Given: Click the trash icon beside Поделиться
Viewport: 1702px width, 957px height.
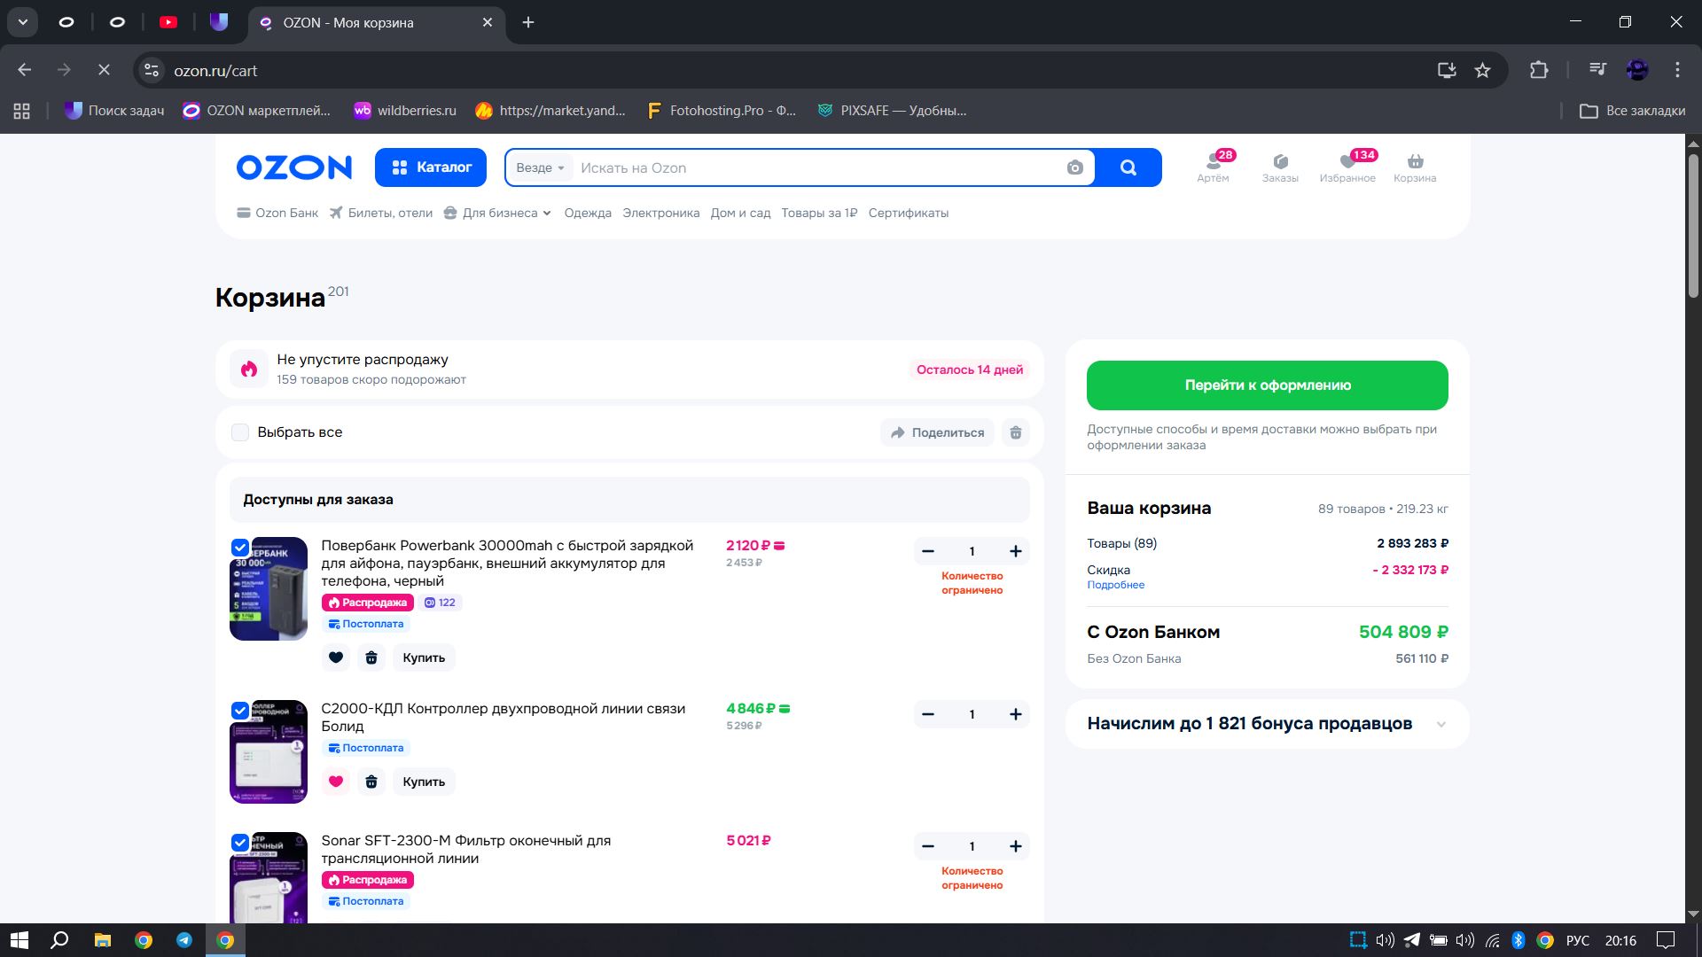Looking at the screenshot, I should tap(1016, 432).
